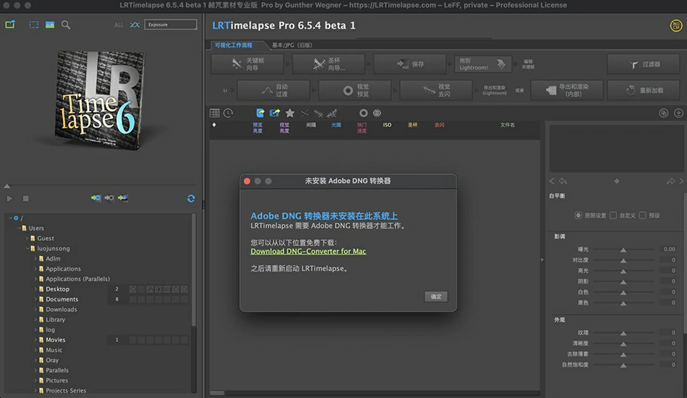Refresh the folder tree with blue arrows icon
Screen dimensions: 687x398
pyautogui.click(x=191, y=198)
